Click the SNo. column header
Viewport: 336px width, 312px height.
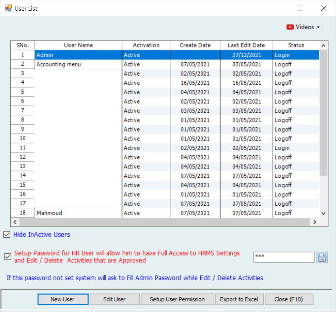point(23,45)
